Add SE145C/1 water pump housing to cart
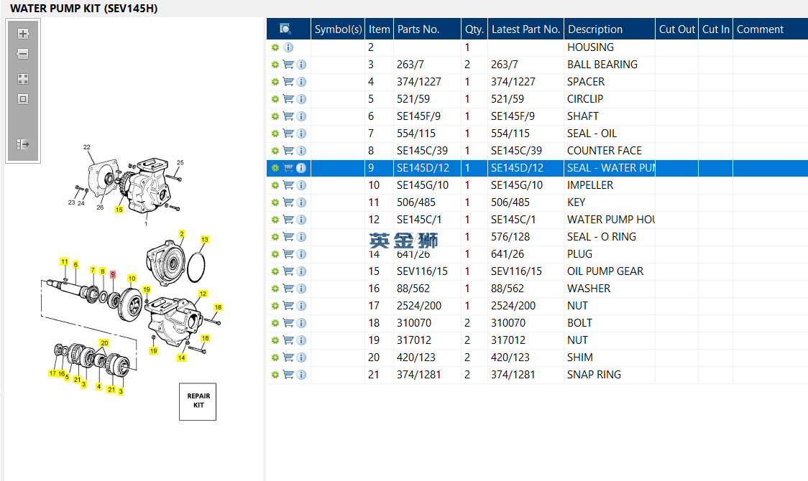 [x=288, y=220]
